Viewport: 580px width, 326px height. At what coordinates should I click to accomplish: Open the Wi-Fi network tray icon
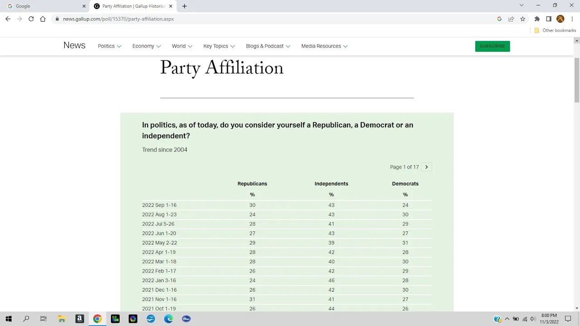click(x=525, y=319)
